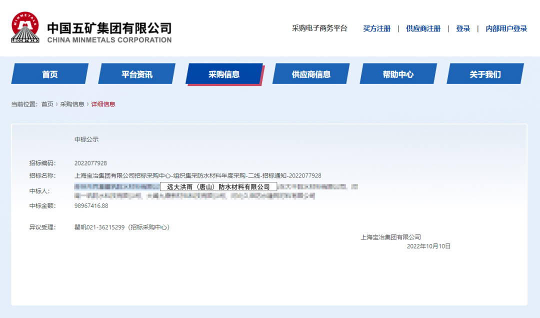Click the bid code 2022077928 value
The image size is (540, 318).
click(90, 163)
